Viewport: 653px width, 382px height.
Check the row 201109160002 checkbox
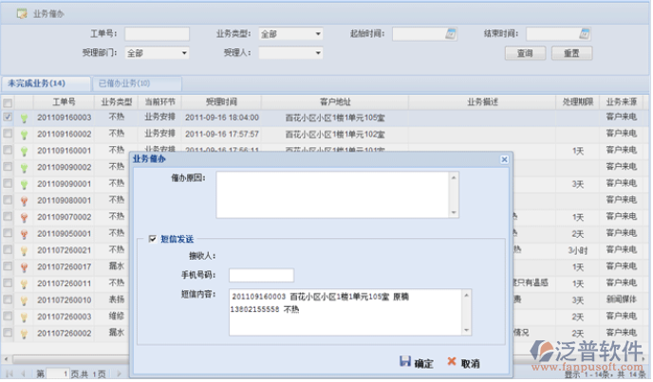tap(8, 134)
